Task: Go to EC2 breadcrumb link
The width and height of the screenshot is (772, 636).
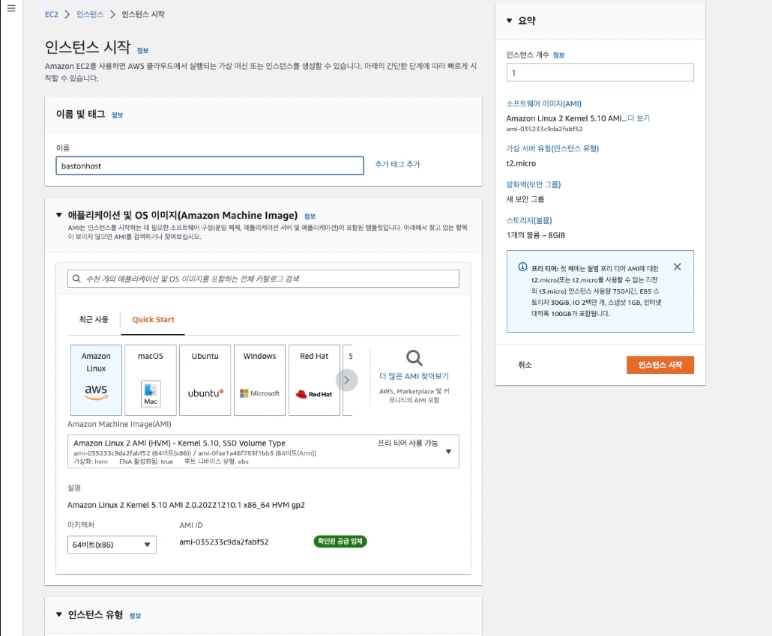Action: (x=51, y=14)
